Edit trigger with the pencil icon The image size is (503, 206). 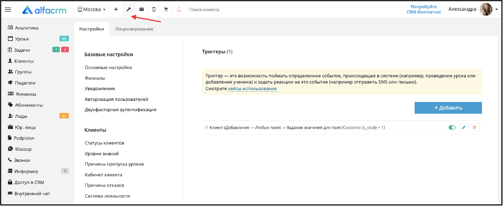click(463, 127)
